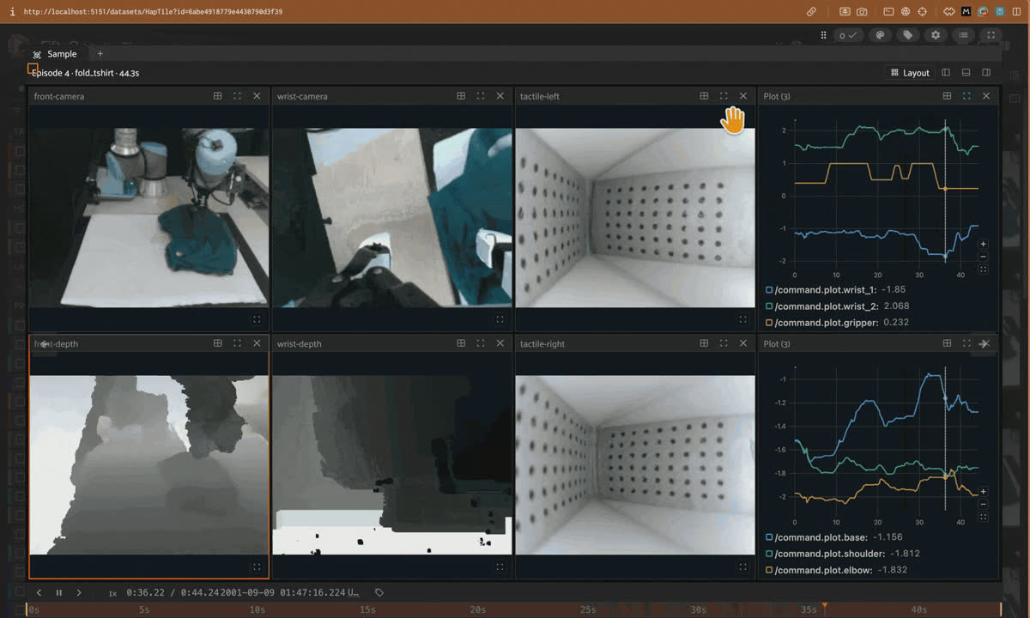Maximize the tactile-left panel
This screenshot has height=618, width=1030.
tap(724, 96)
